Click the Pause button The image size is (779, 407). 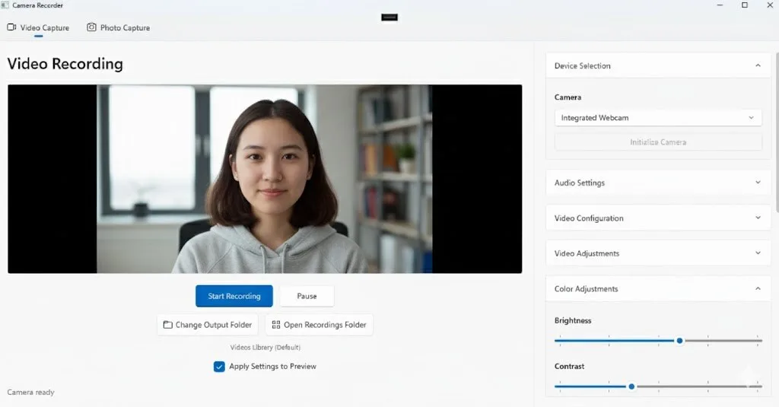click(307, 296)
